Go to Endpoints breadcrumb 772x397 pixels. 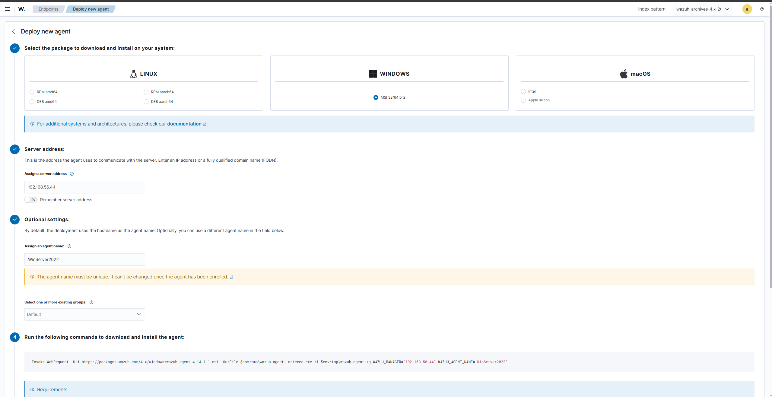coord(48,9)
